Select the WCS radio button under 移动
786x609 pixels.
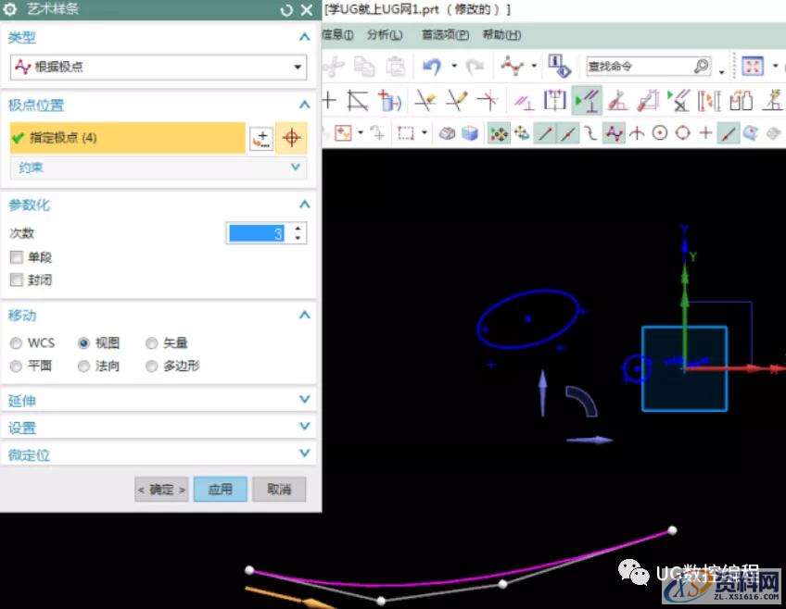[16, 342]
